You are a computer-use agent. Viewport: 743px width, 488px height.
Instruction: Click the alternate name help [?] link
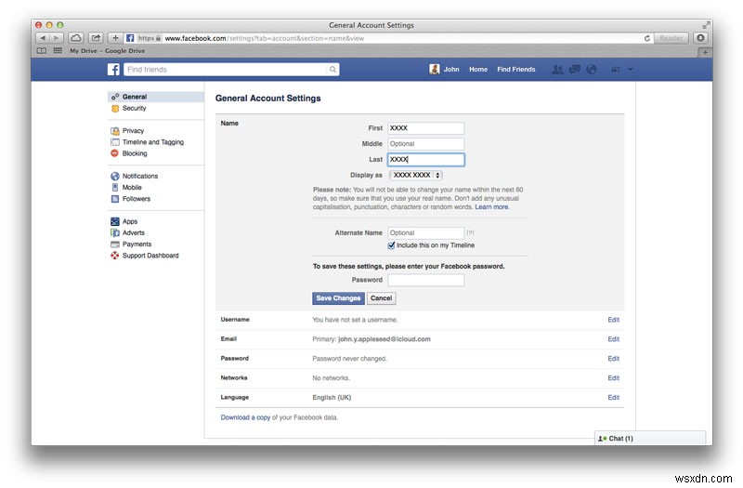(x=470, y=233)
